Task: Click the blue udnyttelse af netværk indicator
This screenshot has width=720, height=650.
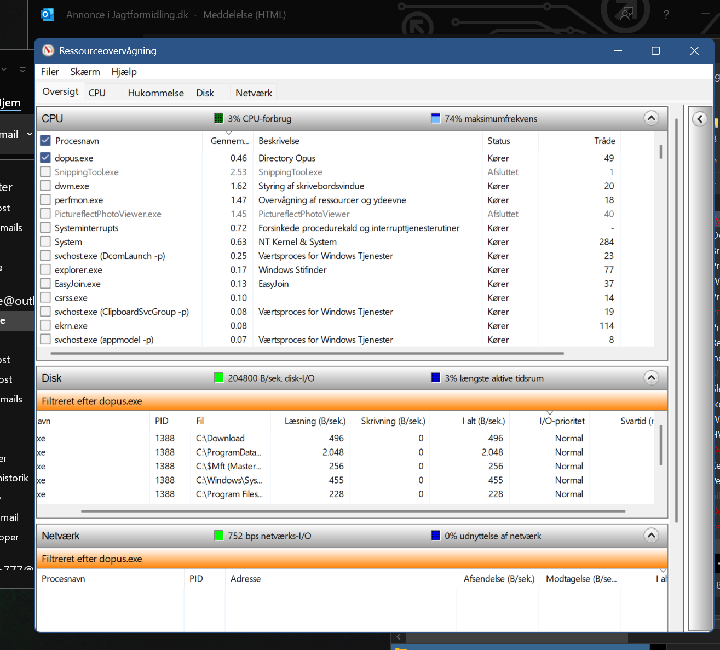Action: coord(436,536)
